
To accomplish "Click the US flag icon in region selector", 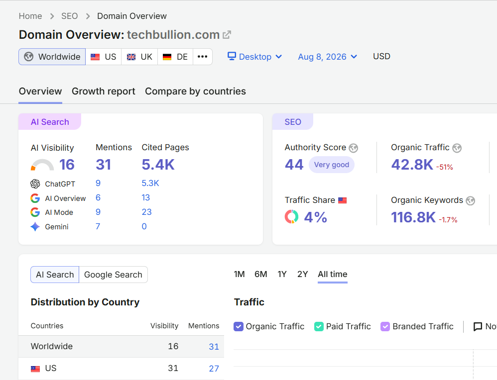I will click(x=95, y=57).
